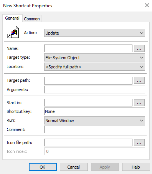Screen dimensions: 152x174
Task: Confirm with the OK button
Action: click(x=43, y=167)
